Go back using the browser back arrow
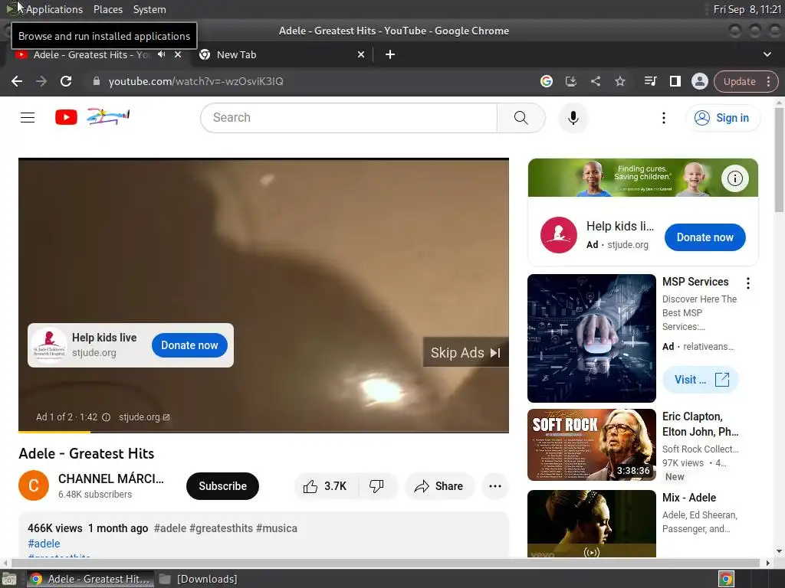 click(x=17, y=81)
